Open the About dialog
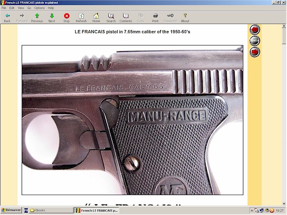Screen dimensions: 287x215 tap(185, 18)
